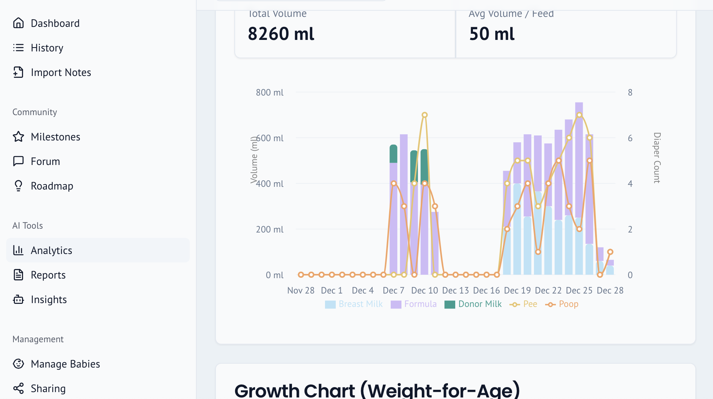
Task: Click the 50 ml average volume value
Action: 492,34
